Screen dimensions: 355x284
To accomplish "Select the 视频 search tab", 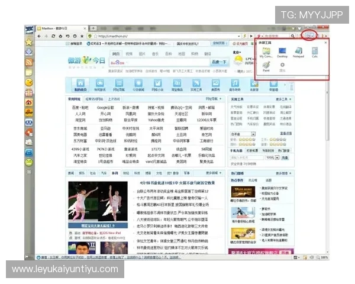I will tap(129, 54).
